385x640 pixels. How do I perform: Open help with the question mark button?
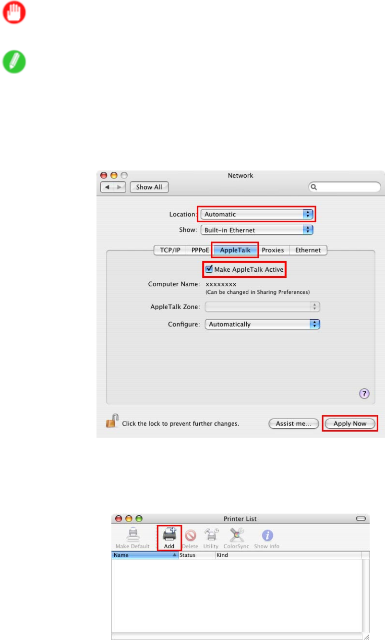(364, 394)
